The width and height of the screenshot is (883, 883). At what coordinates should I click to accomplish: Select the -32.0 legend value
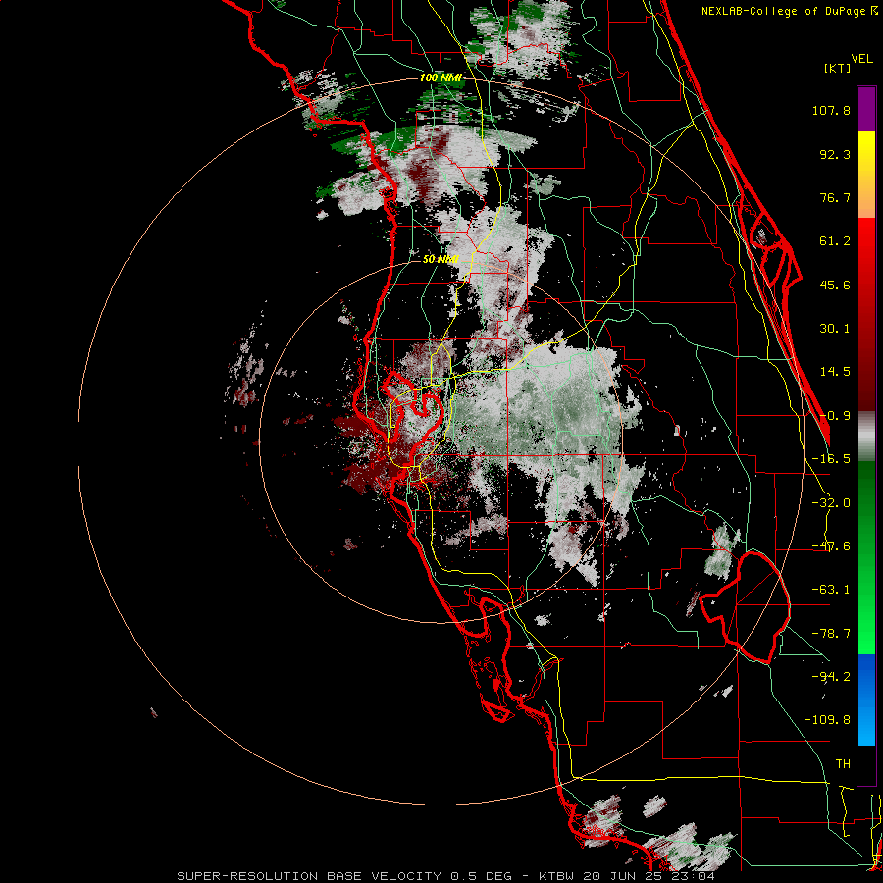click(831, 503)
